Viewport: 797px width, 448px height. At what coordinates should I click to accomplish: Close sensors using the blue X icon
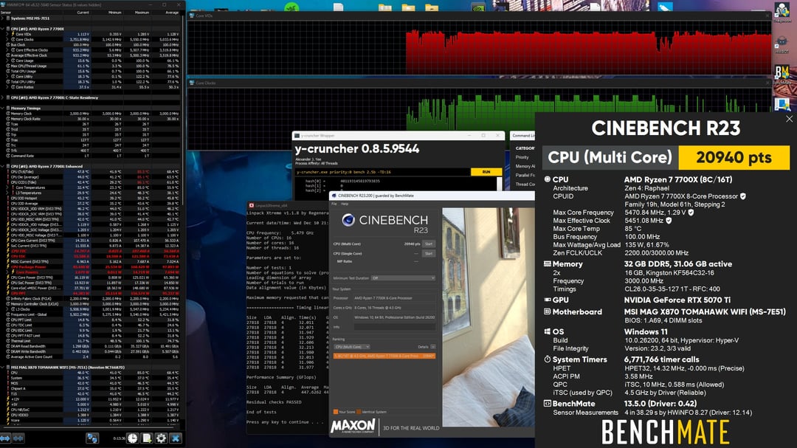tap(176, 438)
